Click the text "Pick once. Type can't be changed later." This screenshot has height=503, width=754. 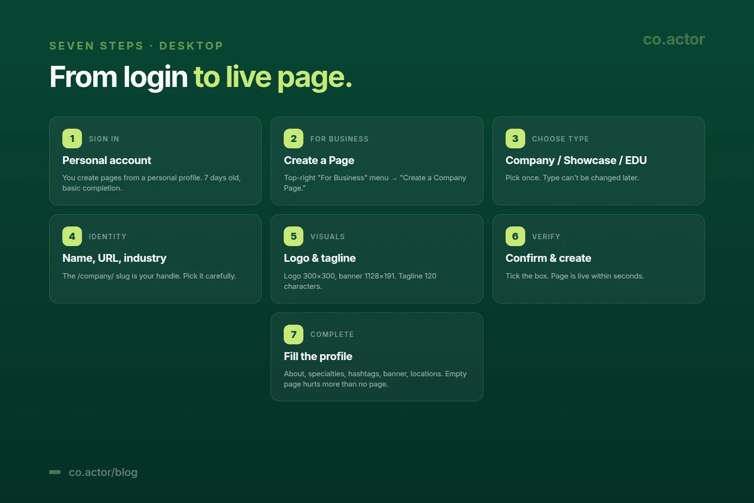pos(572,178)
